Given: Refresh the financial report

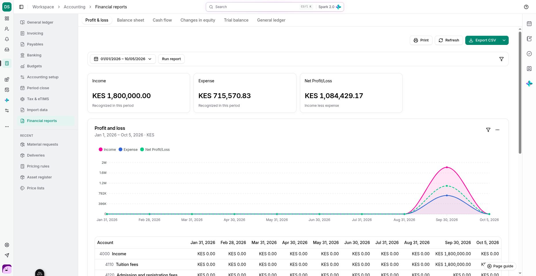Looking at the screenshot, I should click(449, 40).
